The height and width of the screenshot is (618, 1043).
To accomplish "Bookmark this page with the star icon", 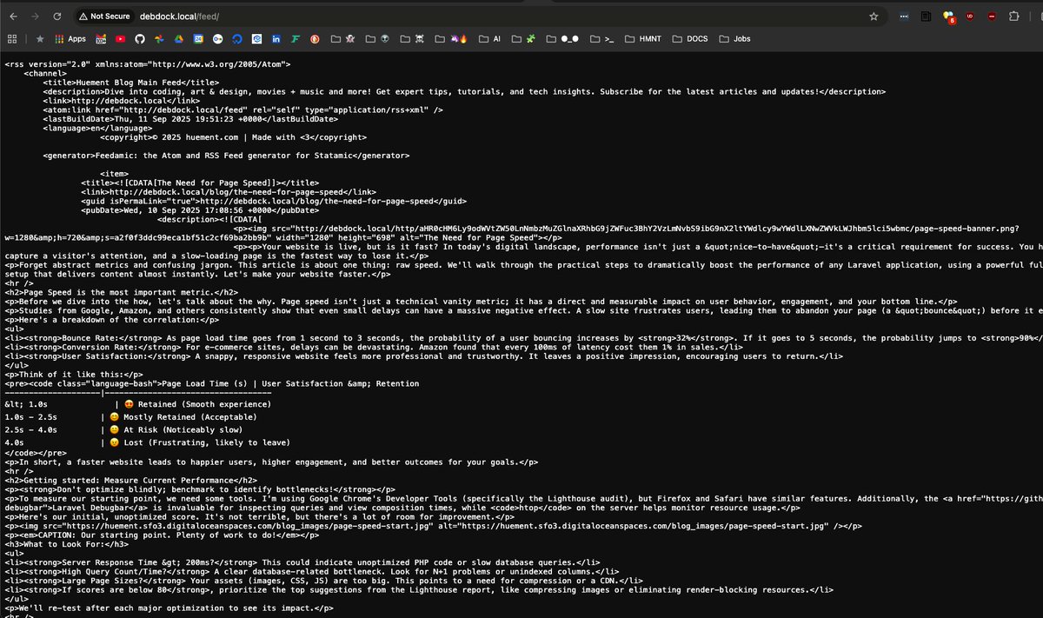I will coord(874,17).
